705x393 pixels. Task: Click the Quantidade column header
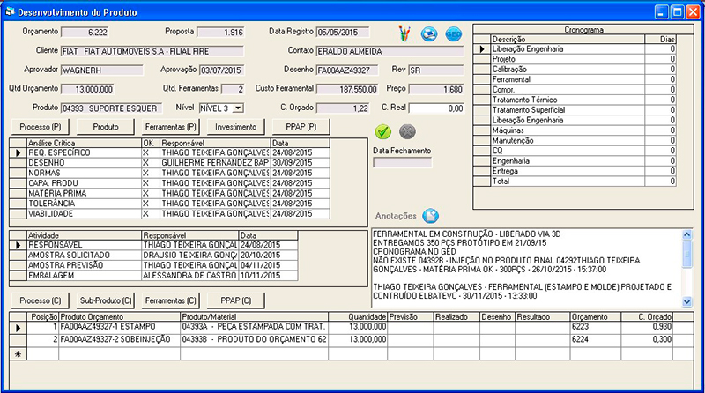point(358,317)
